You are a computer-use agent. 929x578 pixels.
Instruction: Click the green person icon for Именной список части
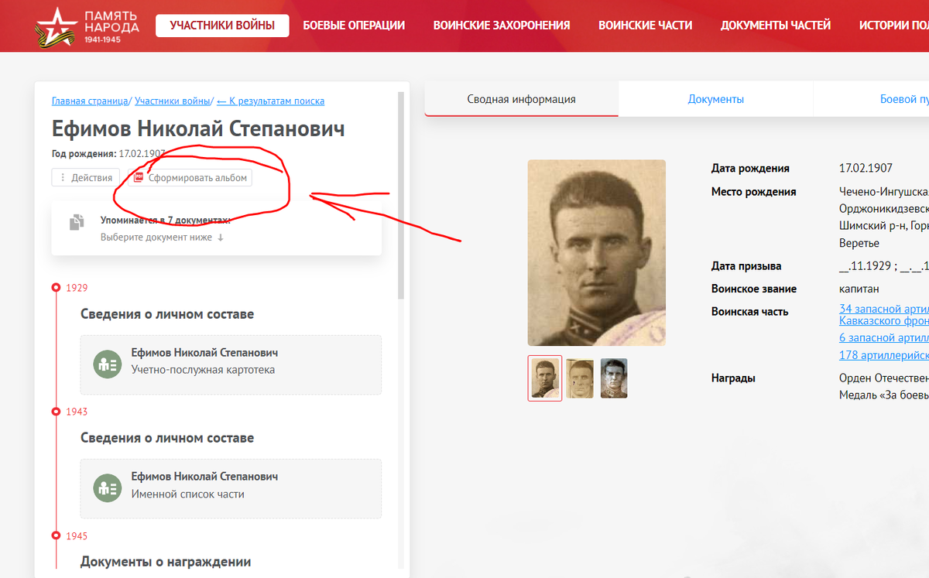106,488
